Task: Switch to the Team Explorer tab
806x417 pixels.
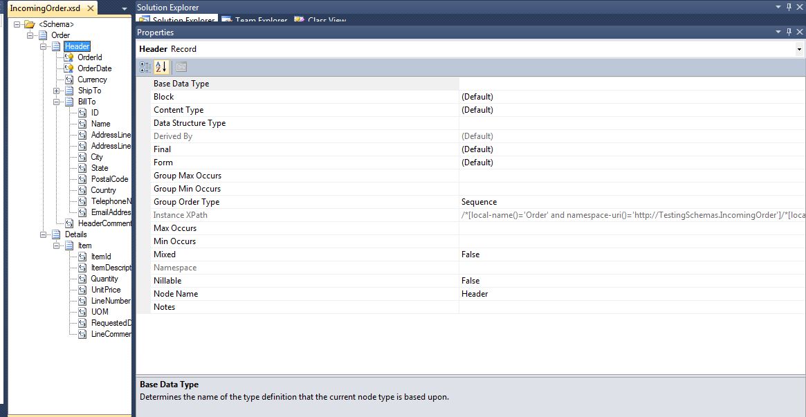Action: tap(255, 20)
